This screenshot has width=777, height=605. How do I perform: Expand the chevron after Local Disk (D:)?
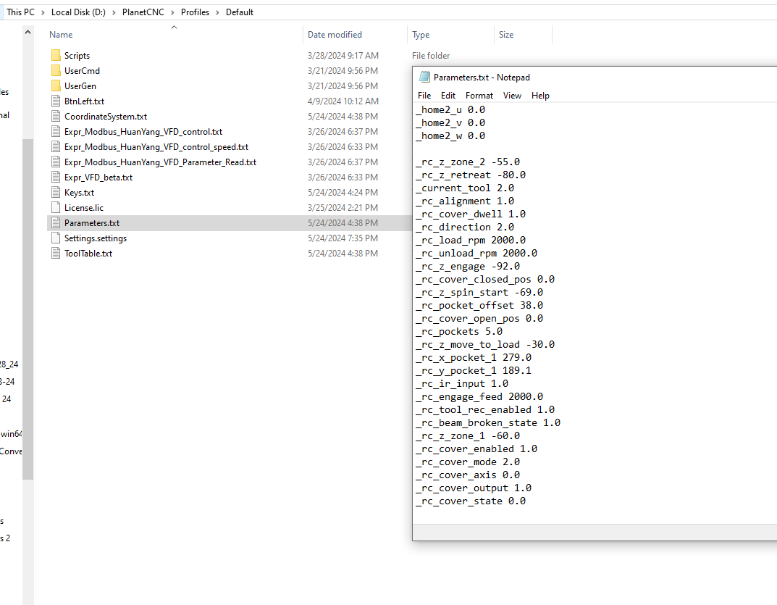coord(114,12)
